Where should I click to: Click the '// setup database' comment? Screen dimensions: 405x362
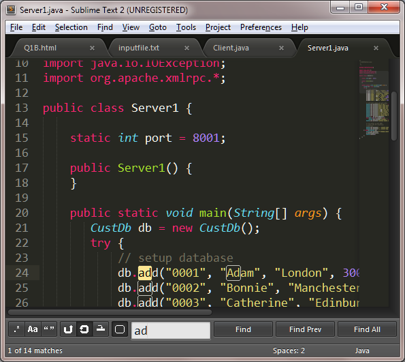pyautogui.click(x=176, y=258)
